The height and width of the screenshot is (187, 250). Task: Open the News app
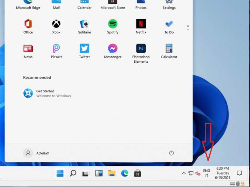pos(28,49)
